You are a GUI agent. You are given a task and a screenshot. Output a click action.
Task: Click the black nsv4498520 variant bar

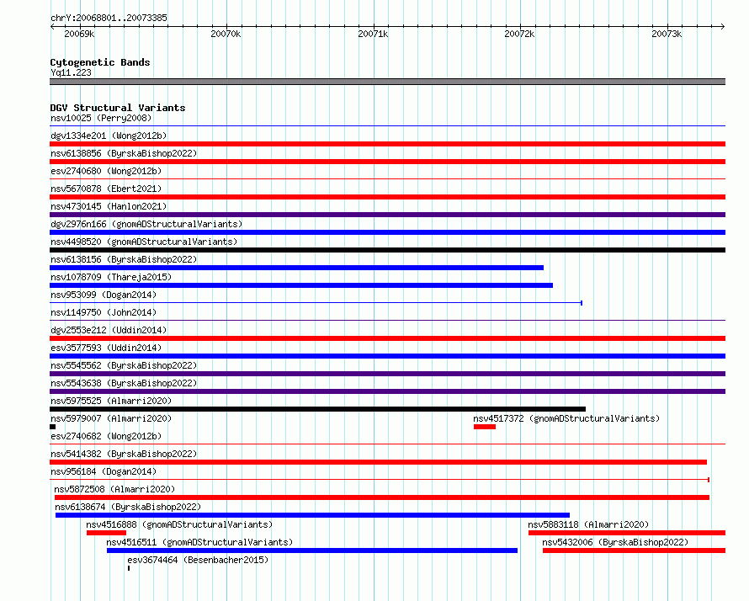pyautogui.click(x=387, y=250)
